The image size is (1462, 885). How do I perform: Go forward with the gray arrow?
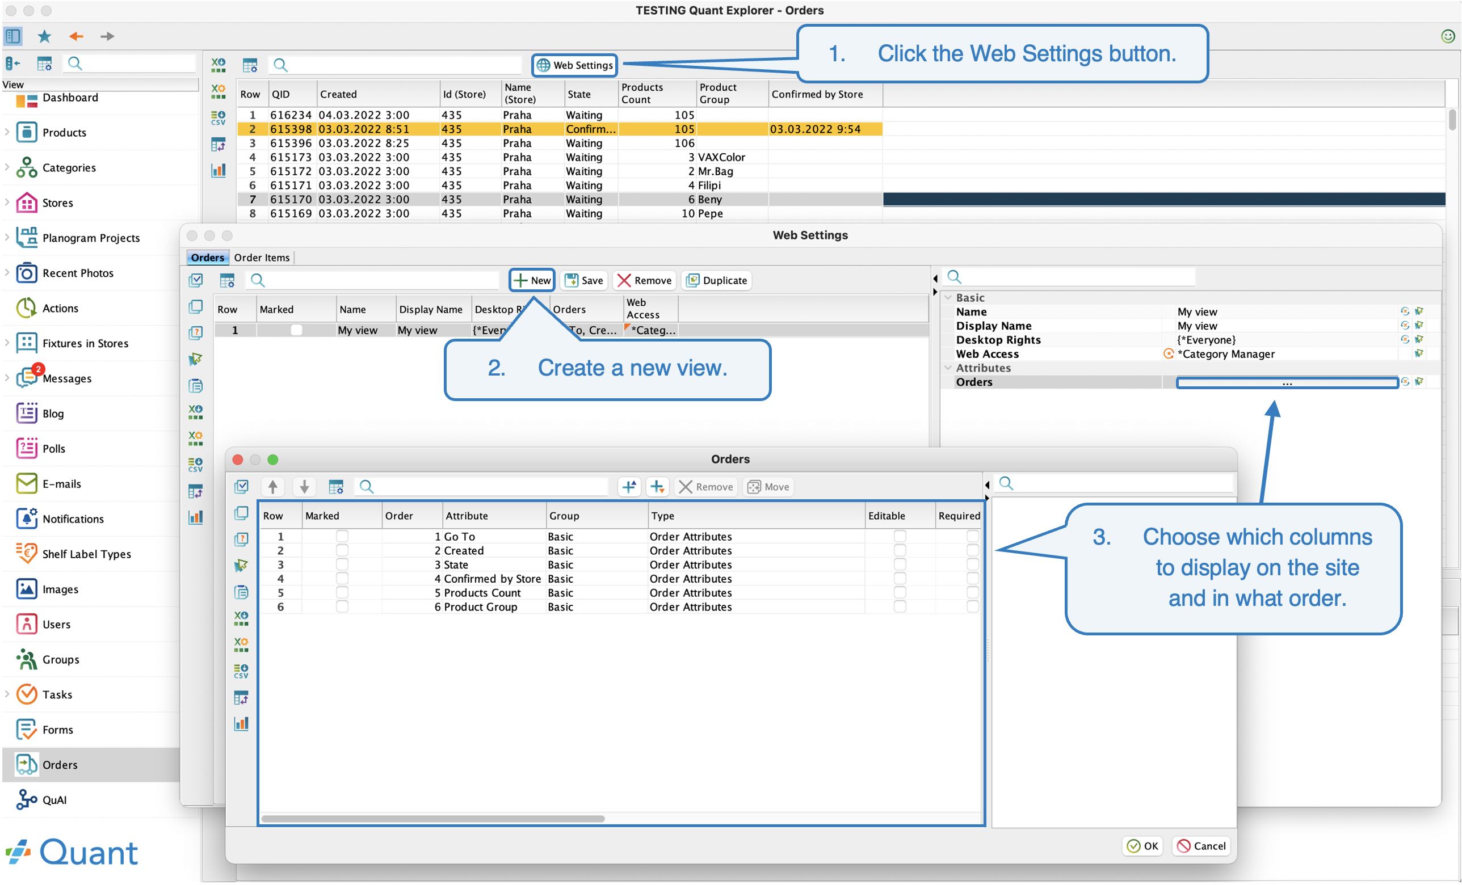[x=107, y=36]
